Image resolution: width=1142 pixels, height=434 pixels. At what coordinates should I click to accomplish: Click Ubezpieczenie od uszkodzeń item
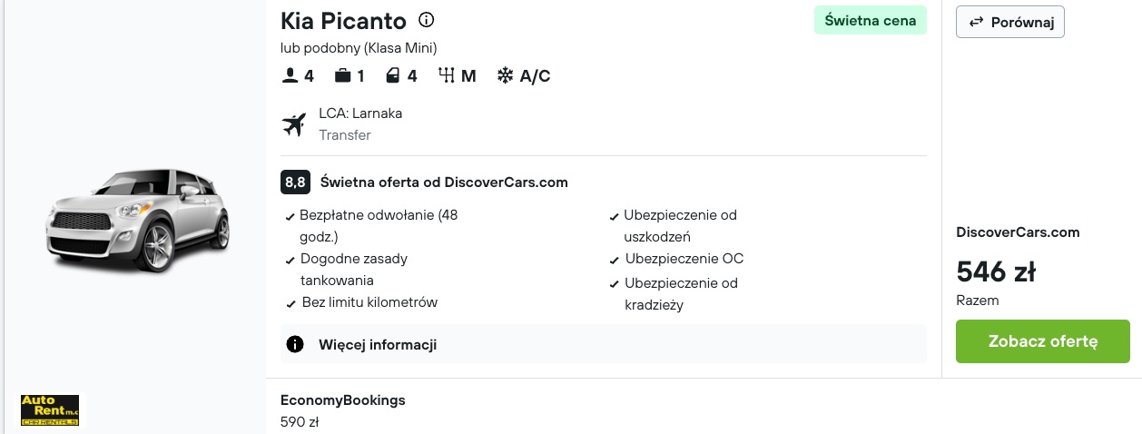[680, 226]
